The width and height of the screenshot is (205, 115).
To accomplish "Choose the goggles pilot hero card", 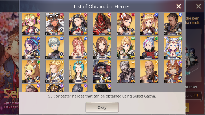I will point(102,72).
